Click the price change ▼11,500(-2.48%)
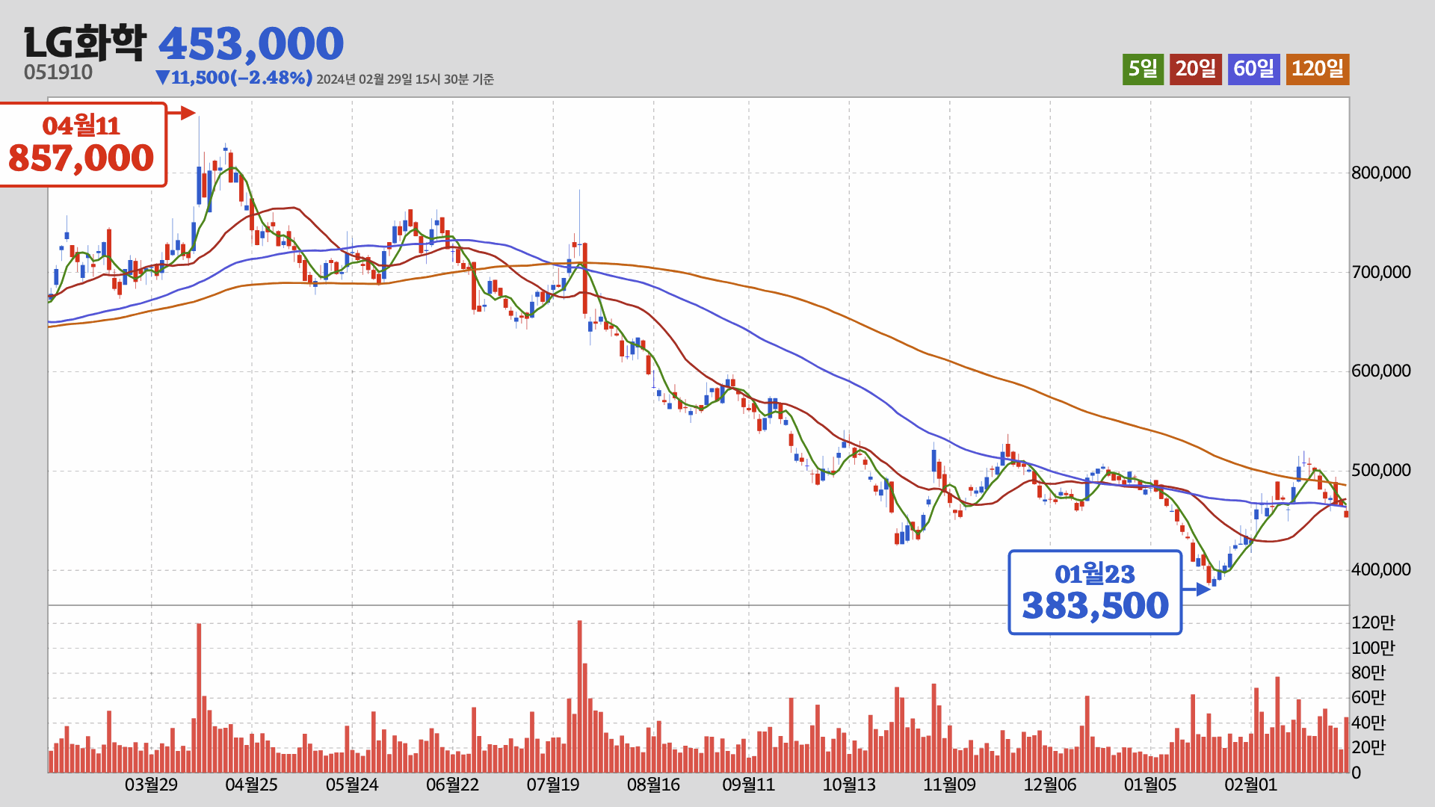 (x=234, y=78)
